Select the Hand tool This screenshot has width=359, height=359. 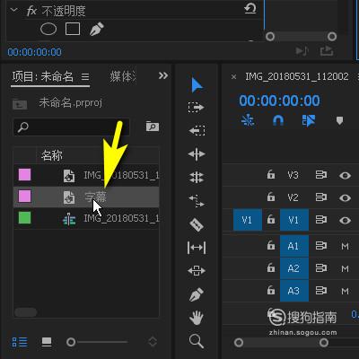click(197, 318)
